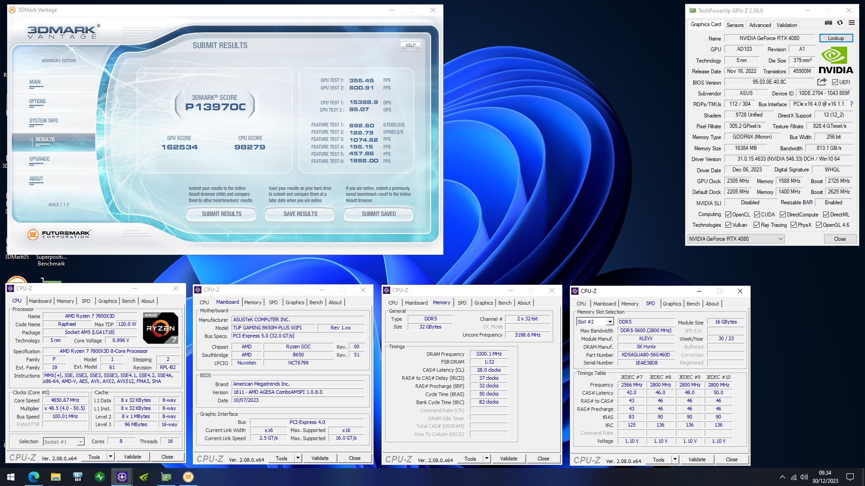Click the GPU-Z title bar app icon
This screenshot has width=865, height=486.
[692, 10]
